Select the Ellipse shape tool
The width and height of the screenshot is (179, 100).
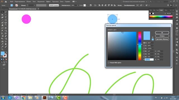tap(6, 20)
